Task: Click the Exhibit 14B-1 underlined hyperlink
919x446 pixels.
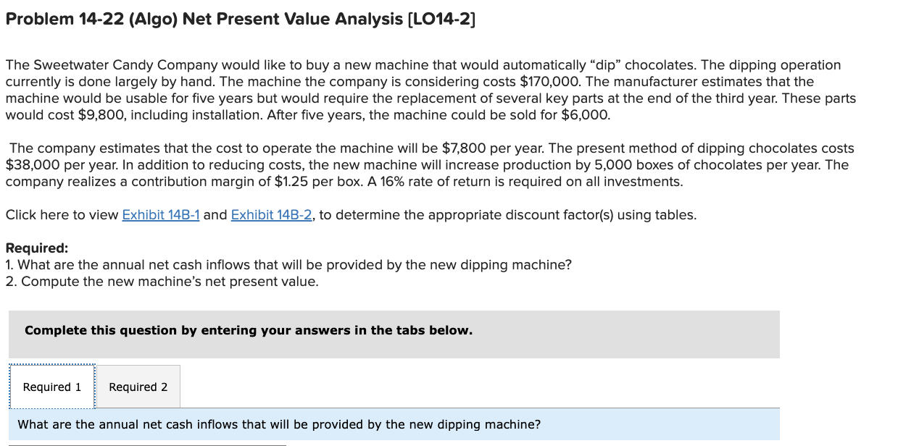Action: click(x=161, y=214)
